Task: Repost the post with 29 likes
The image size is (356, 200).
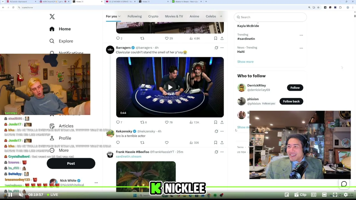Action: click(142, 38)
